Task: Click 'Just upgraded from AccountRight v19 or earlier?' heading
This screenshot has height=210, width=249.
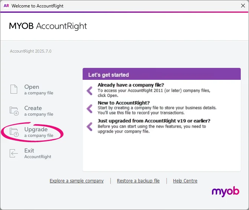Action: (154, 121)
